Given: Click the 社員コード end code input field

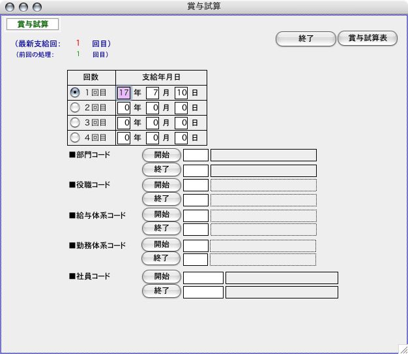Looking at the screenshot, I should pyautogui.click(x=203, y=292).
